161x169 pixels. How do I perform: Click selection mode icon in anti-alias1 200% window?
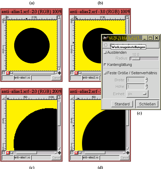click(4, 153)
